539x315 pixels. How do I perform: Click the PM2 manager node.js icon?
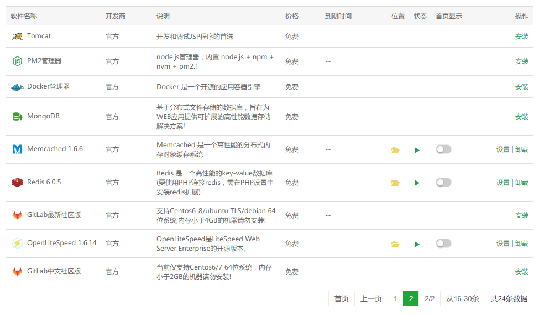tap(17, 61)
